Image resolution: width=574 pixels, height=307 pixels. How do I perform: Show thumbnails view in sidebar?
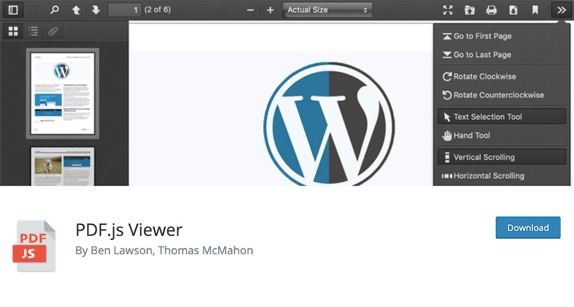[x=13, y=31]
